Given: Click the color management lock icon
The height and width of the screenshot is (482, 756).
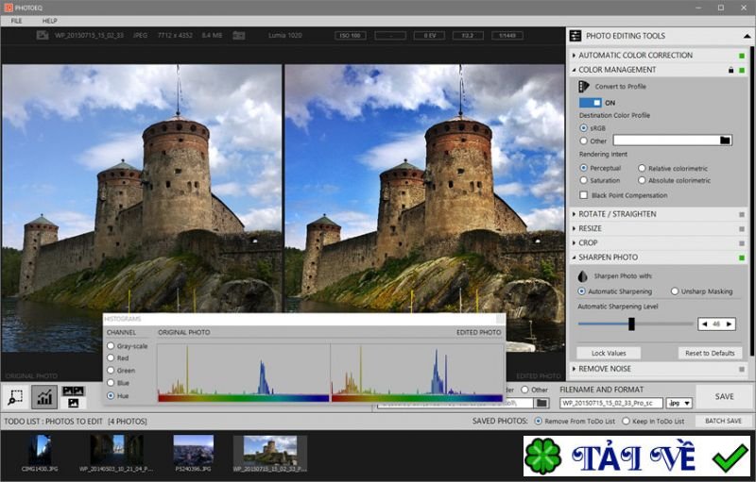Looking at the screenshot, I should pyautogui.click(x=730, y=70).
